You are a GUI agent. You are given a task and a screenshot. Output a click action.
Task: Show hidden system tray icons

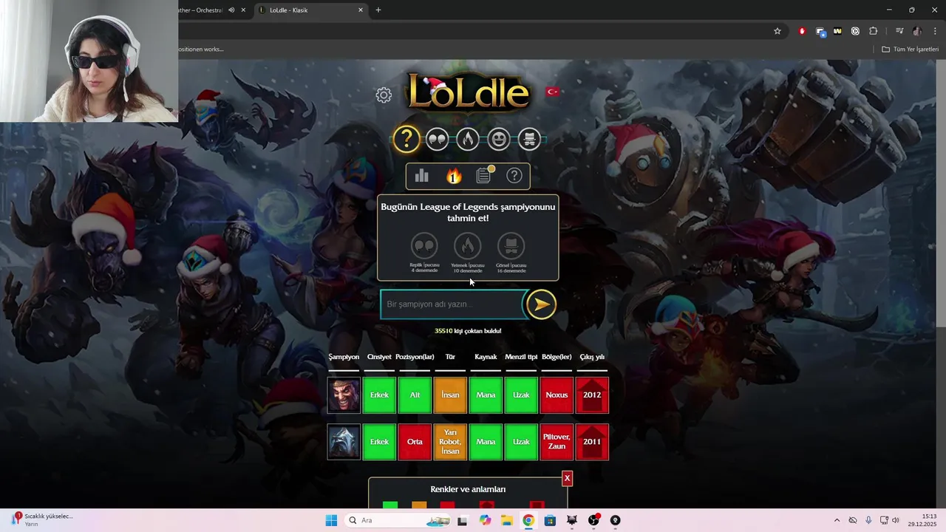click(837, 520)
